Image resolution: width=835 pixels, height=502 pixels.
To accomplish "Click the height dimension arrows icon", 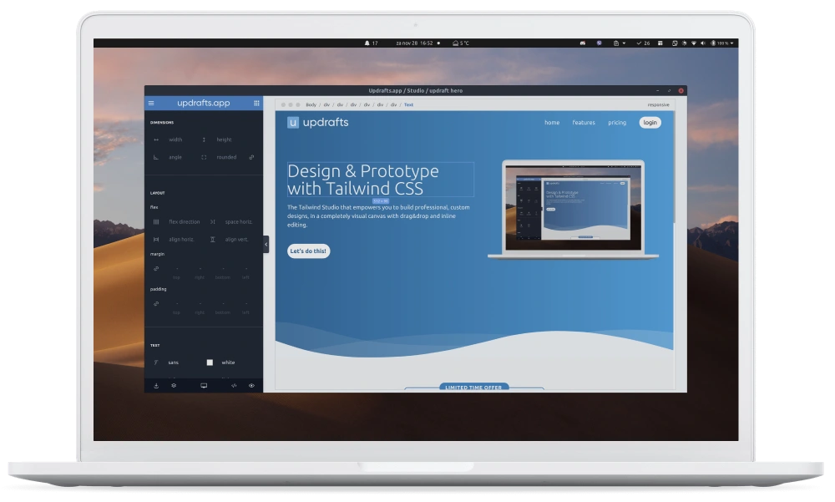I will [x=204, y=139].
